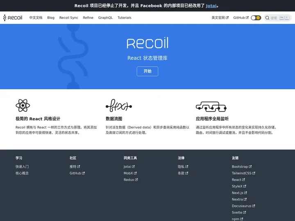Open footer Svelte link
Screen dimensions: 295x221
pyautogui.click(x=239, y=212)
